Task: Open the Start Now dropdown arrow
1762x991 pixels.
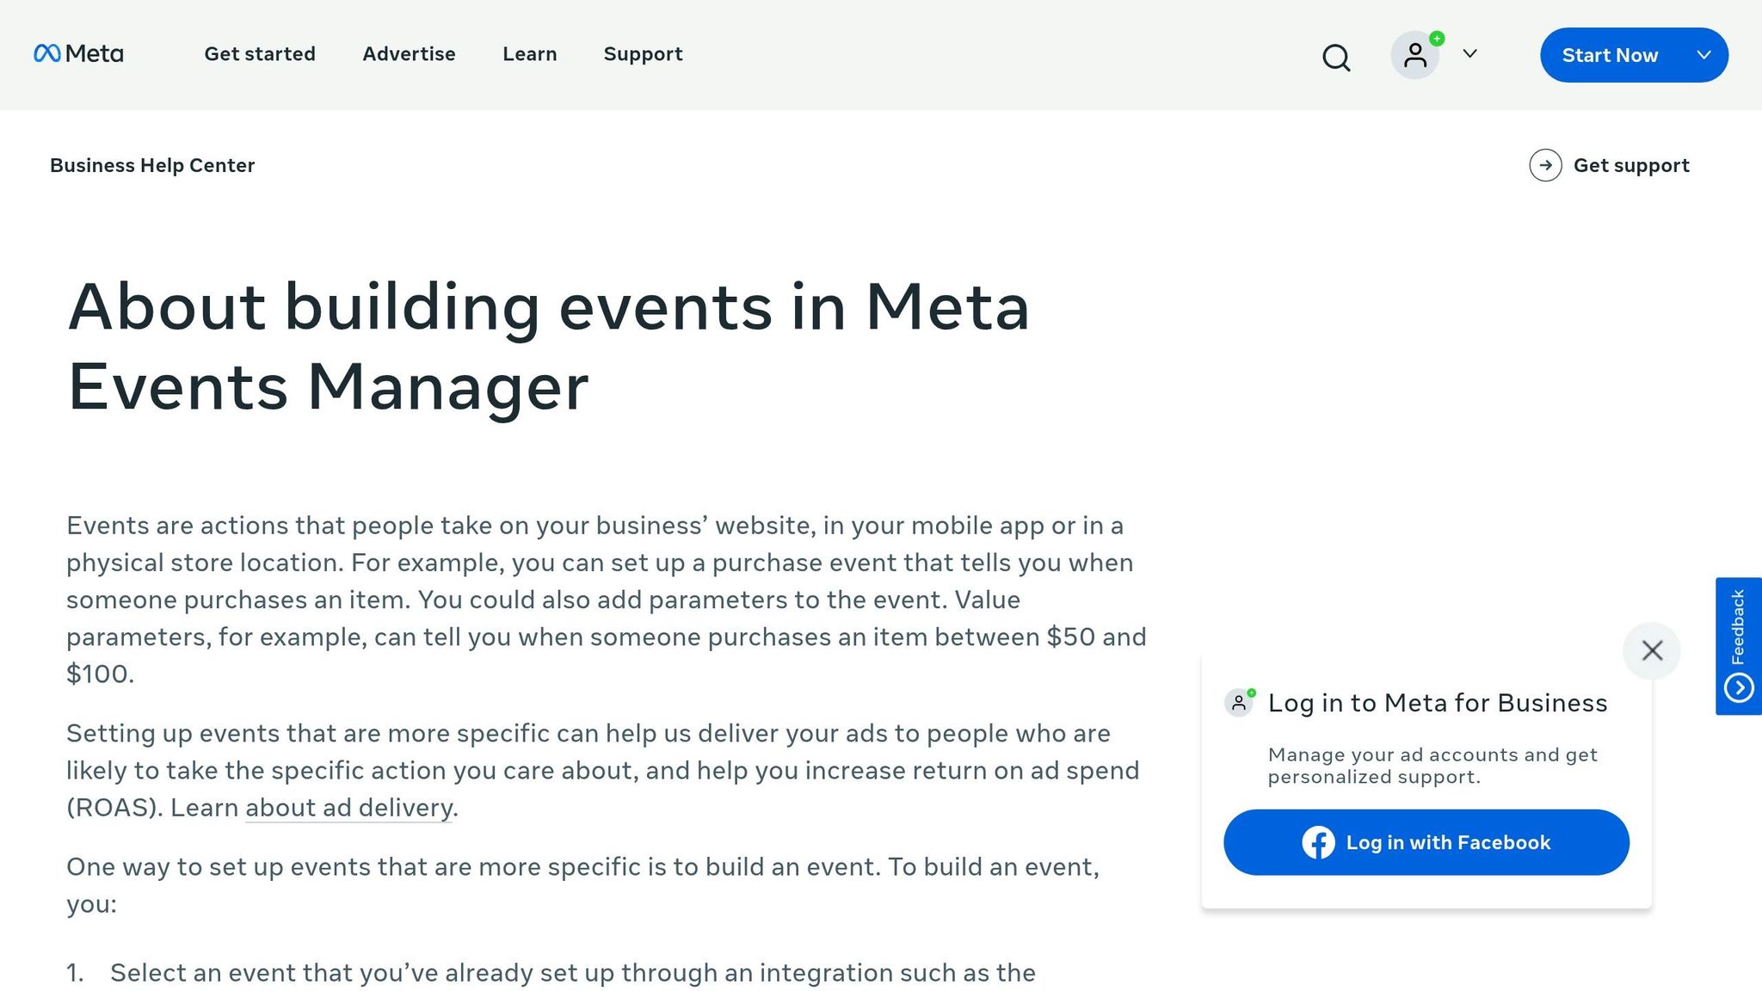Action: click(x=1704, y=54)
